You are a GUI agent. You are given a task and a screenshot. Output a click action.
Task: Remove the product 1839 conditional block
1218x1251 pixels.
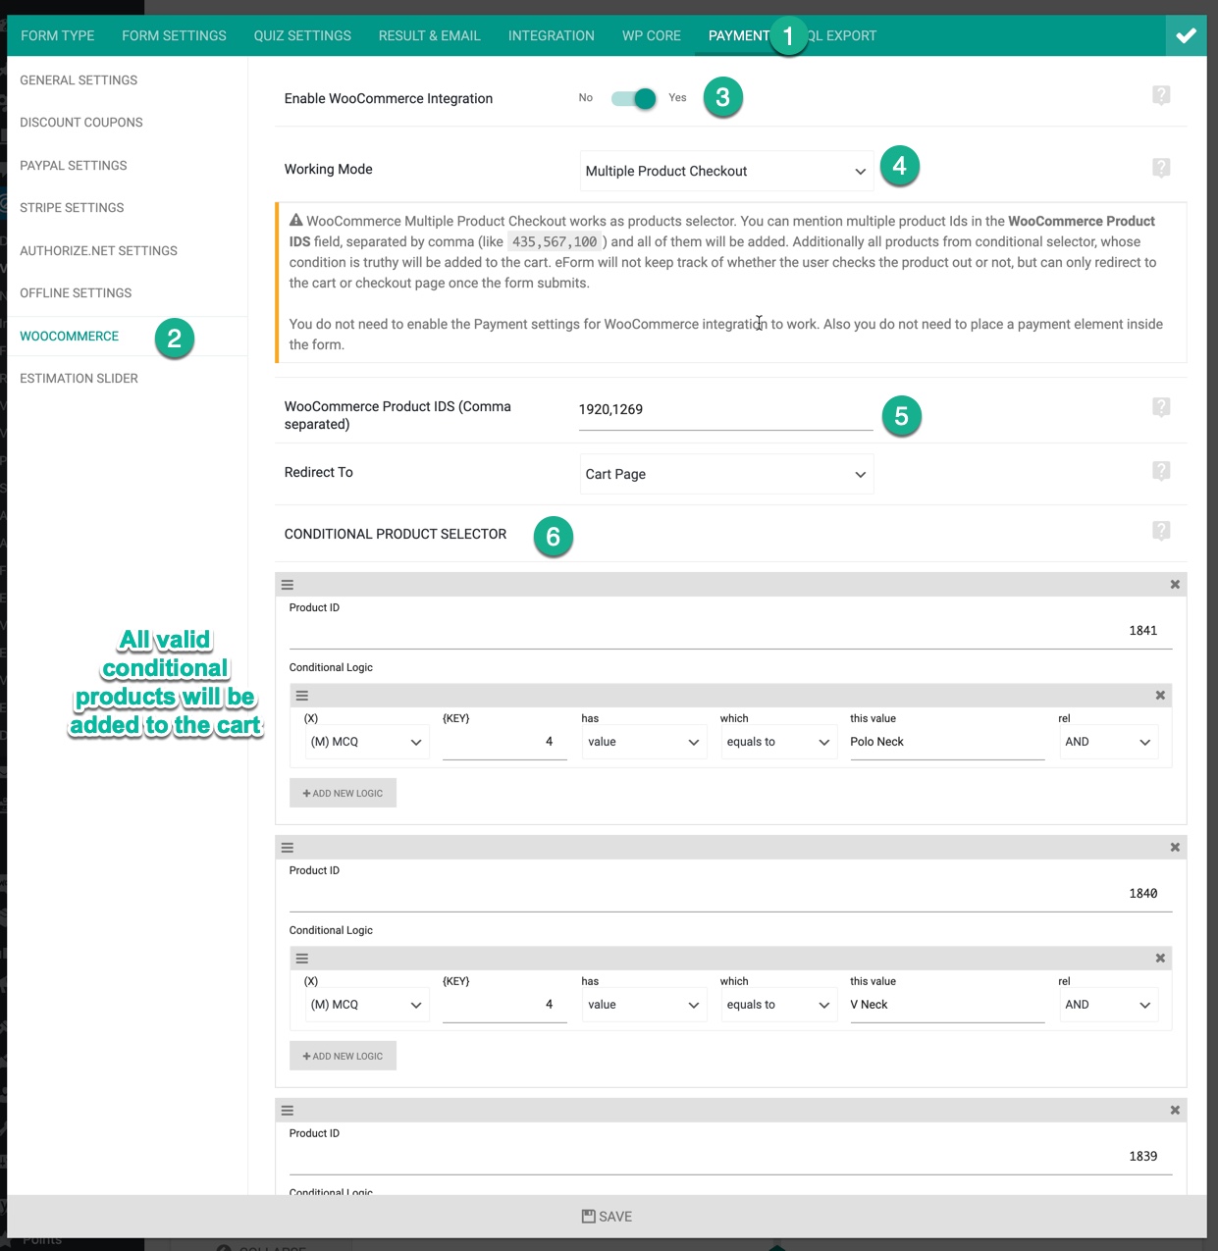point(1175,1111)
